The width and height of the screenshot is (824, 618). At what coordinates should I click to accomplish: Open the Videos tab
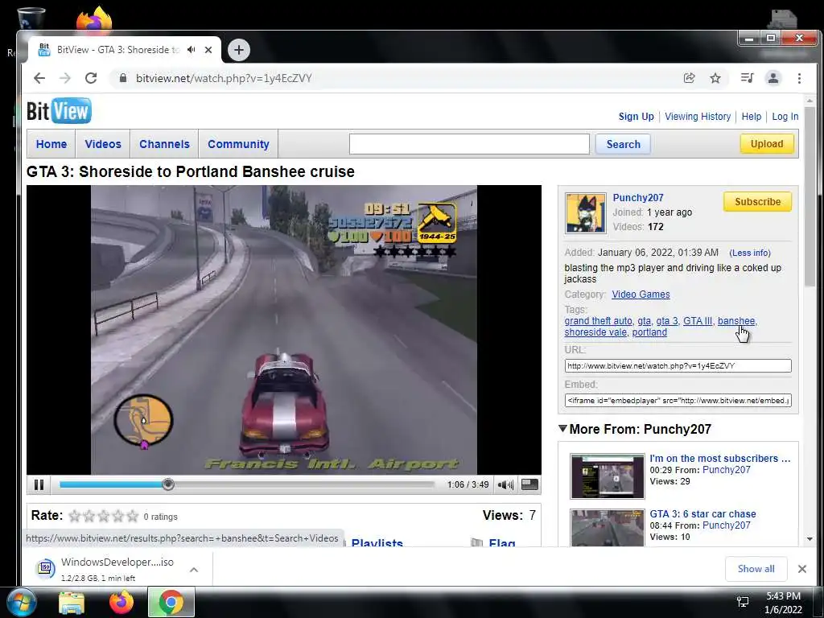(x=103, y=144)
